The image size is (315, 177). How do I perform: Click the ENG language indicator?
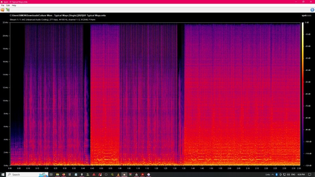(x=294, y=174)
